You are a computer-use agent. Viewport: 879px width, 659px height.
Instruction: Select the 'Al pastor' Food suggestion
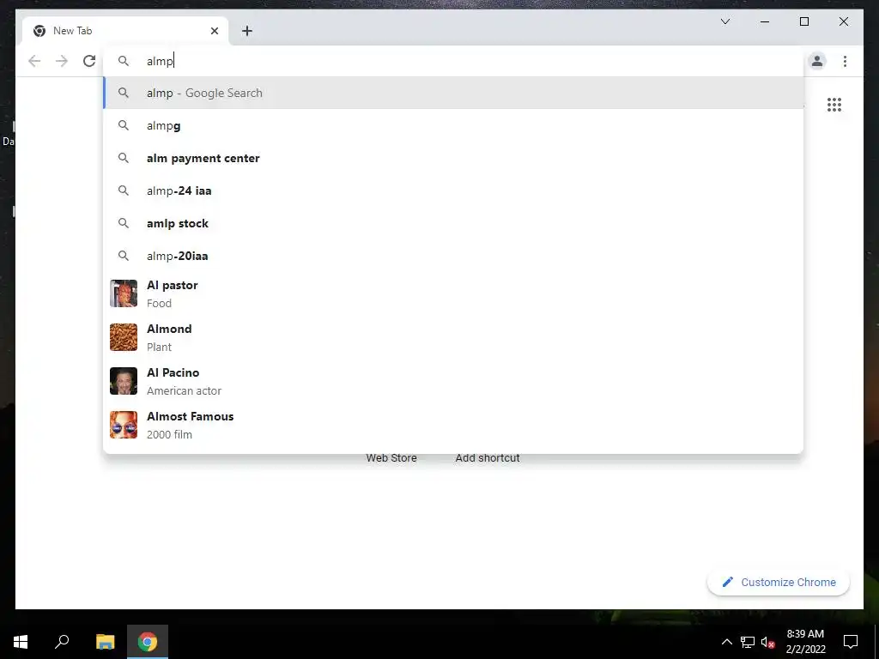(x=453, y=293)
